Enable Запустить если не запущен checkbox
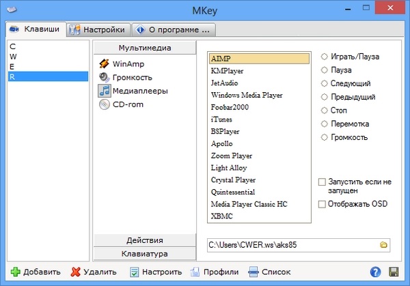The width and height of the screenshot is (410, 286). tap(322, 182)
